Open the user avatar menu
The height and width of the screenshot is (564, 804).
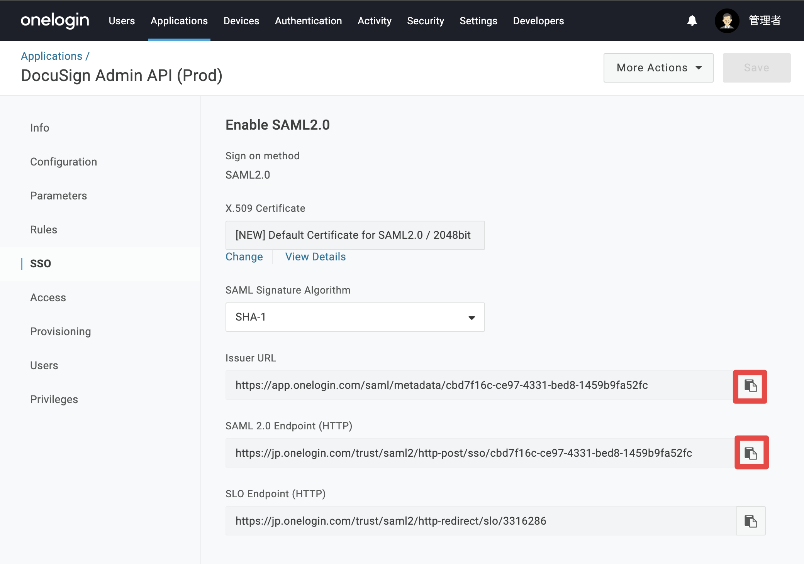click(727, 20)
